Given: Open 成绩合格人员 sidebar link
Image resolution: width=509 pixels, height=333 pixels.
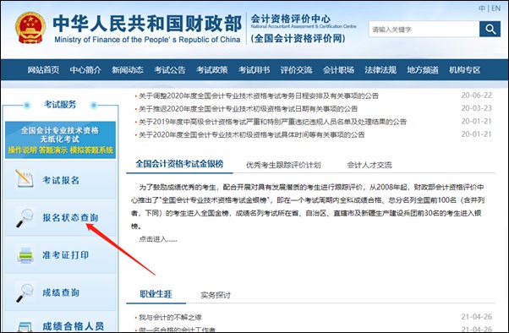Looking at the screenshot, I should pyautogui.click(x=73, y=326).
